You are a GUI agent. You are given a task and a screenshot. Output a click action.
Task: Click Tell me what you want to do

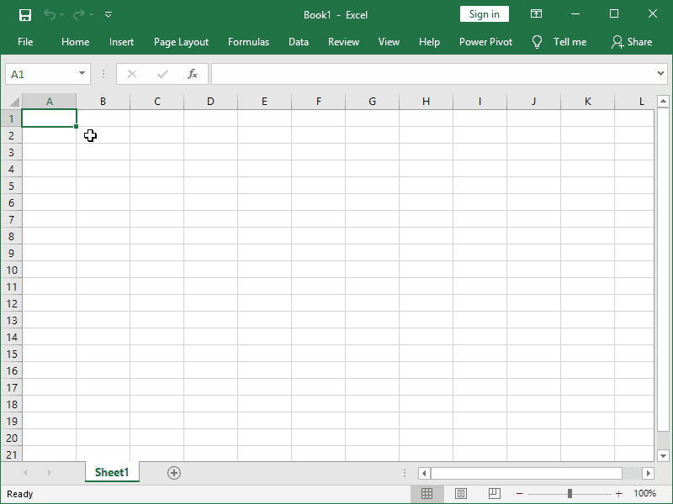tap(559, 41)
